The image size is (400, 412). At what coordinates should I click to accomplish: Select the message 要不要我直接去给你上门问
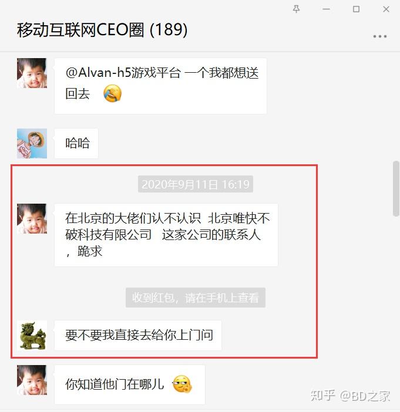click(138, 335)
